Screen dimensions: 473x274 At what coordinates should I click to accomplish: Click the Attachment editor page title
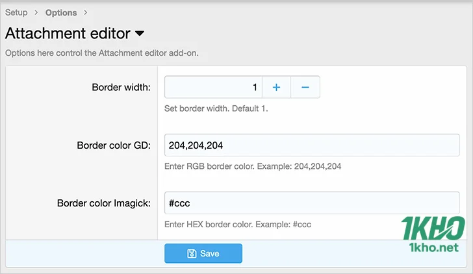click(x=68, y=33)
